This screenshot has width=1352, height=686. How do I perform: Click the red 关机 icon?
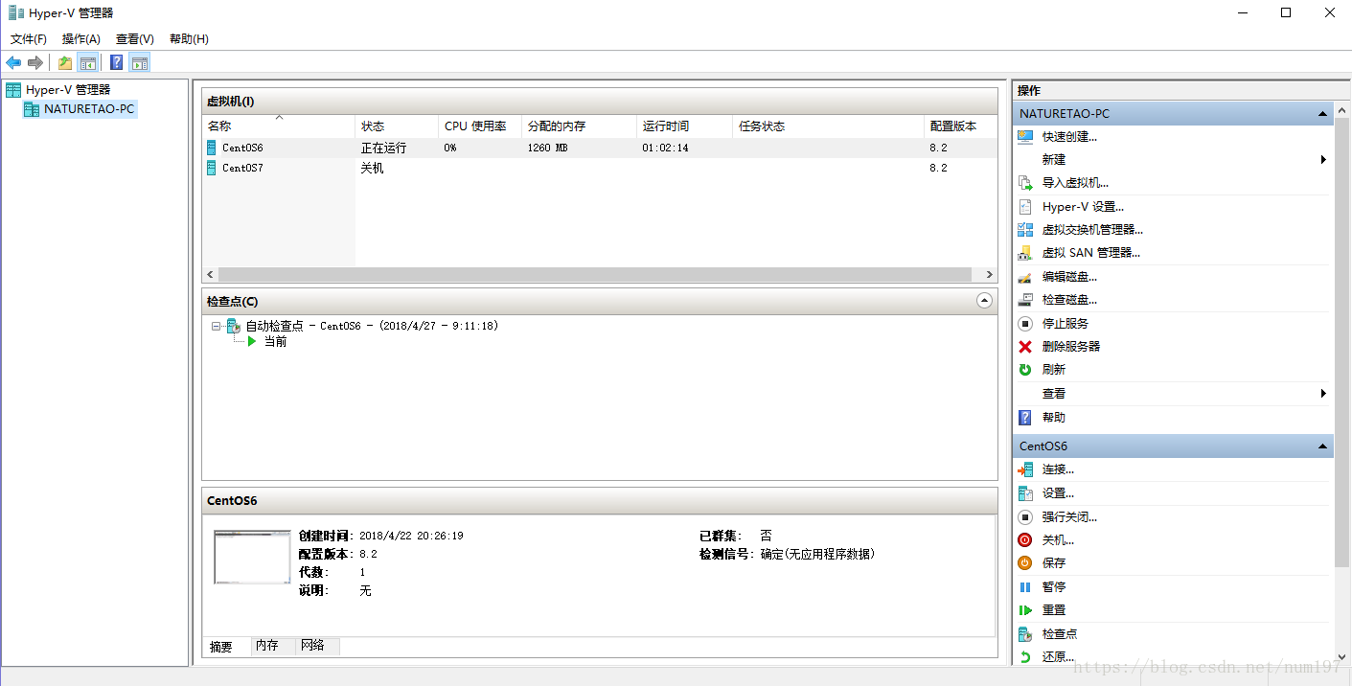[x=1025, y=540]
